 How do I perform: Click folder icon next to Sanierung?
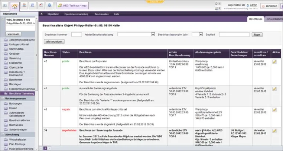pyautogui.click(x=6, y=58)
